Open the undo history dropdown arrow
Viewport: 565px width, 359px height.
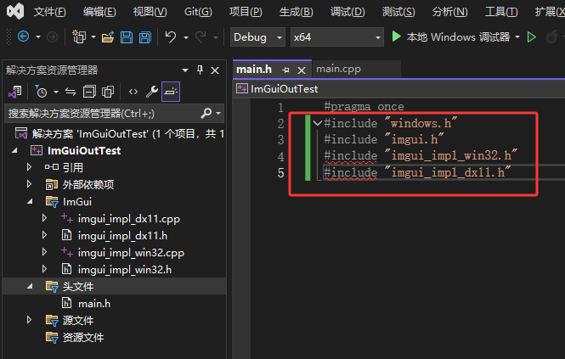(186, 37)
